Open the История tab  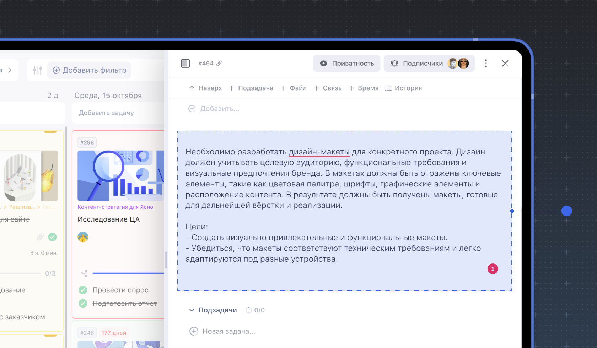(x=403, y=88)
